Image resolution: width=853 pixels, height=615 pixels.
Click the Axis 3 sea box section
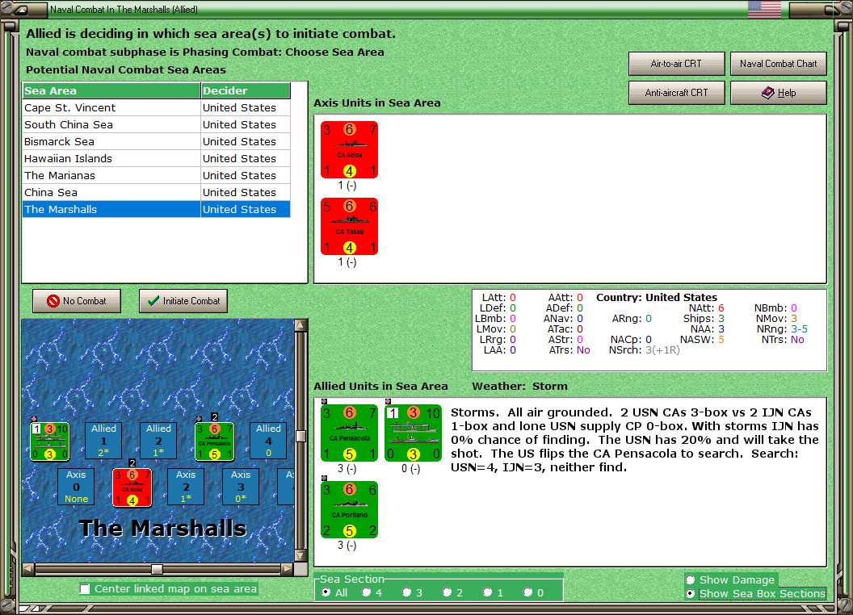pyautogui.click(x=241, y=487)
